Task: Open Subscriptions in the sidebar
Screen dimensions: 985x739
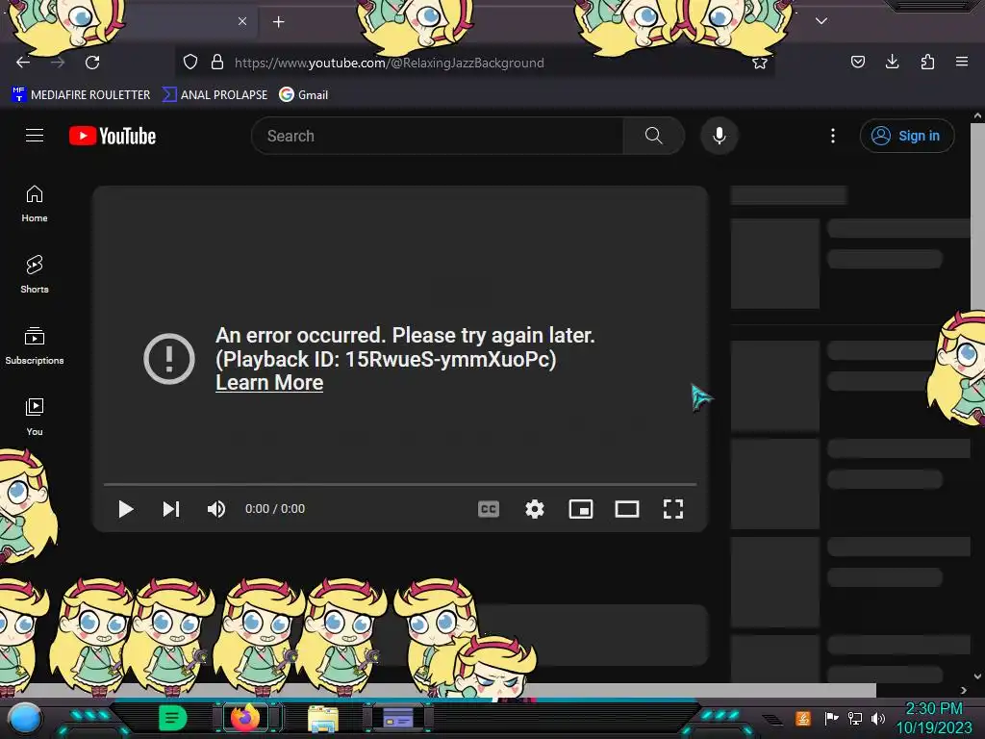Action: coord(35,345)
